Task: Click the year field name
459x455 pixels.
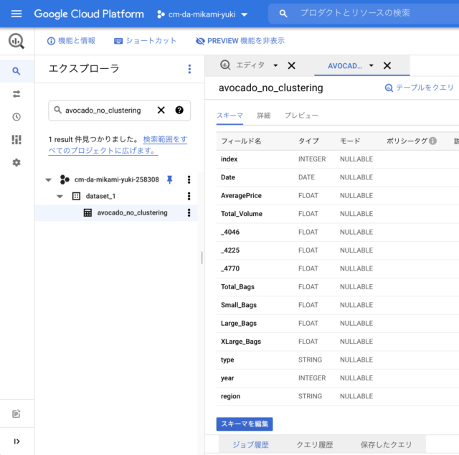Action: [x=227, y=378]
